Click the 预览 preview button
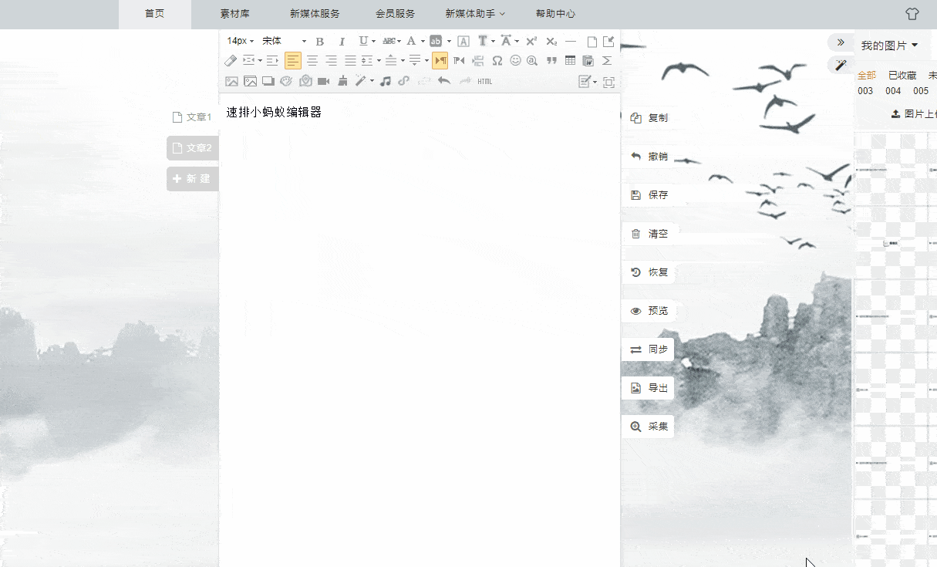Image resolution: width=937 pixels, height=567 pixels. (x=649, y=311)
